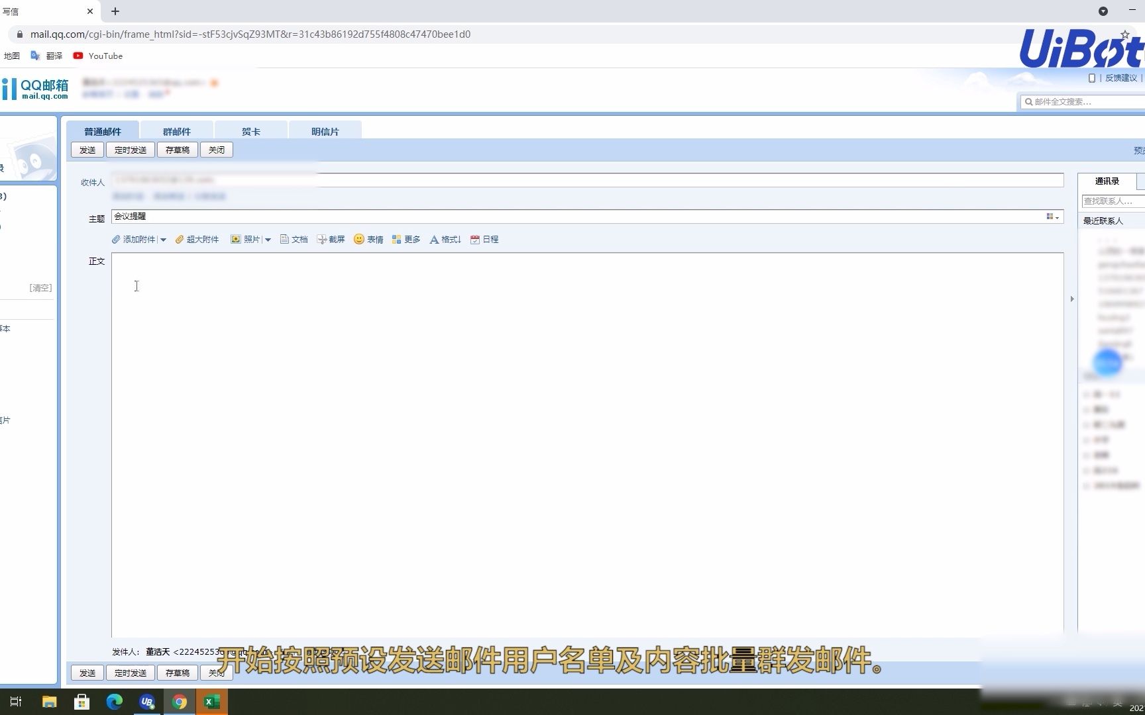Open the YouTube bookmark
Screen dimensions: 1145x715
click(98, 56)
